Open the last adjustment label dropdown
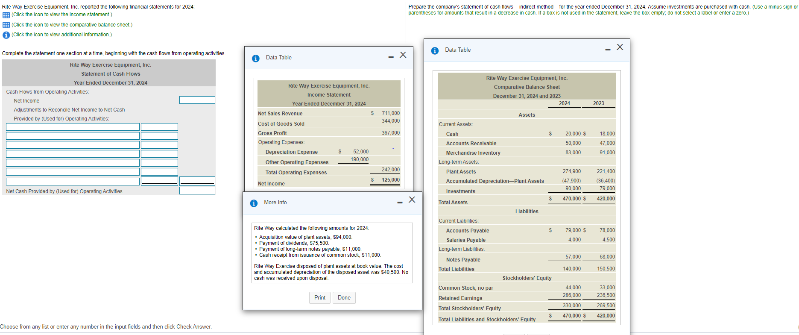Viewport: 799px width, 335px height. (x=73, y=181)
